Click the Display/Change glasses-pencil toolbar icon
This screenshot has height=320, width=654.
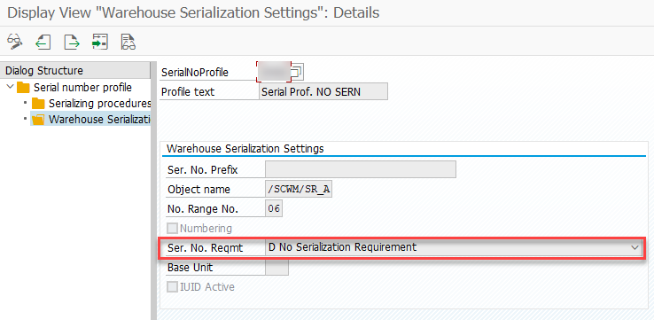pyautogui.click(x=15, y=43)
